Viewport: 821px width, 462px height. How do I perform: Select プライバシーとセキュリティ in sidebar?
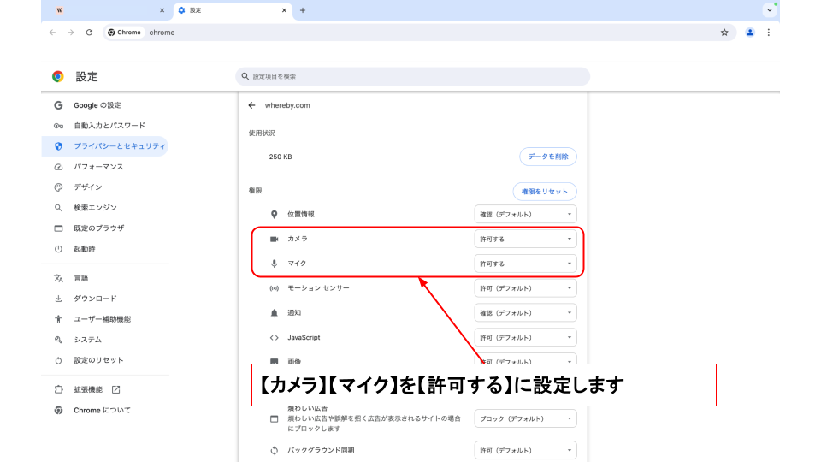click(119, 146)
